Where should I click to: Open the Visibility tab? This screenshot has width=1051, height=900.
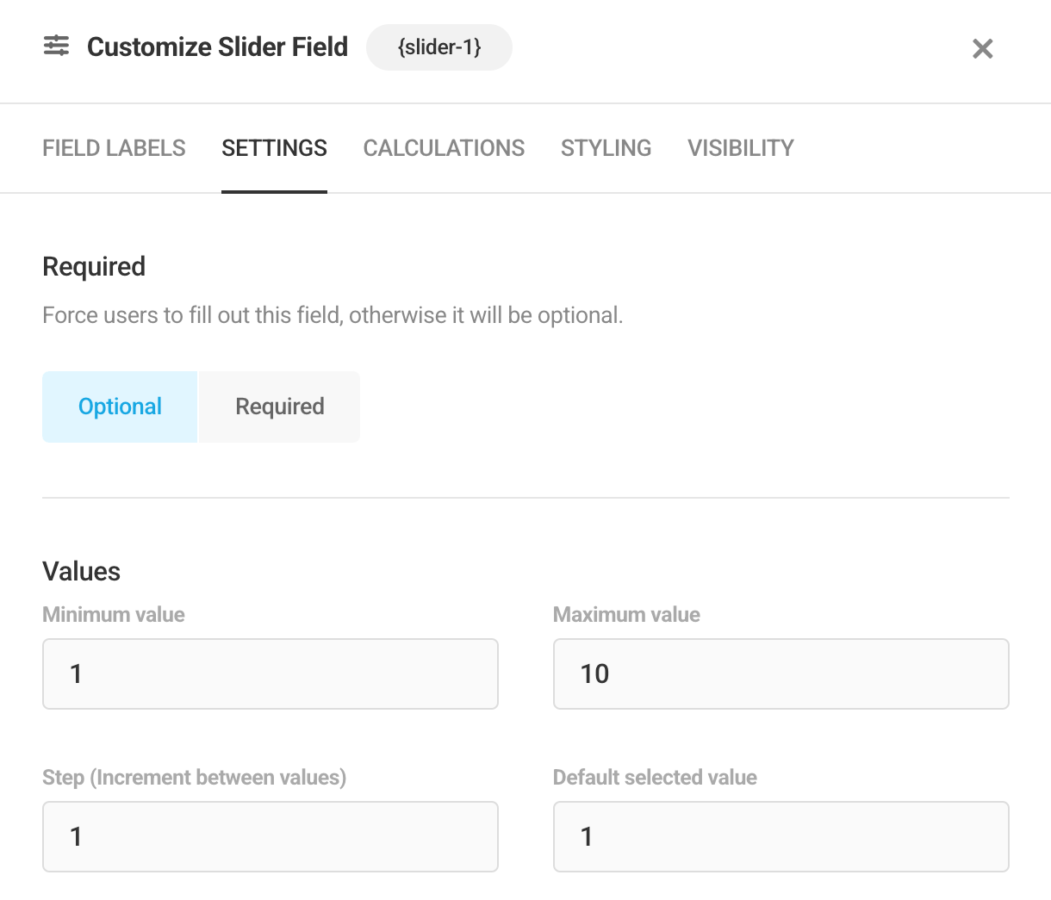click(x=741, y=148)
